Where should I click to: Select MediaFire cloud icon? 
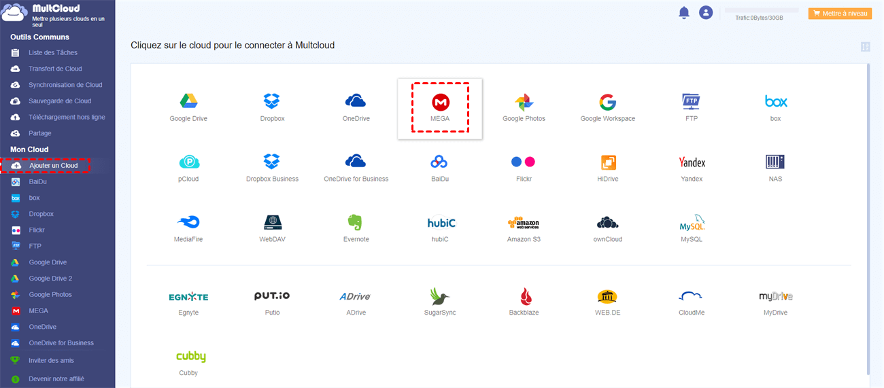pos(188,222)
